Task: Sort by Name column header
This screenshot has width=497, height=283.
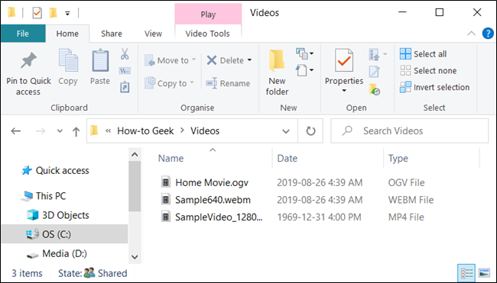Action: coord(171,158)
